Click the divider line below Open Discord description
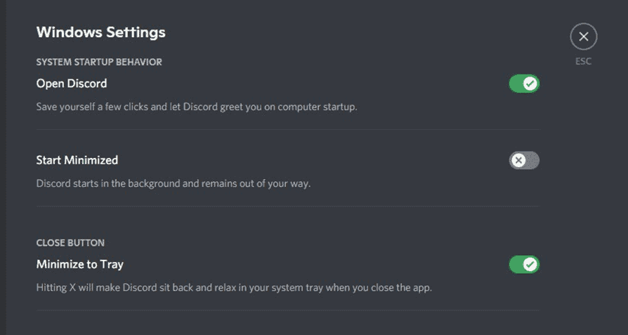Image resolution: width=628 pixels, height=335 pixels. click(x=288, y=129)
